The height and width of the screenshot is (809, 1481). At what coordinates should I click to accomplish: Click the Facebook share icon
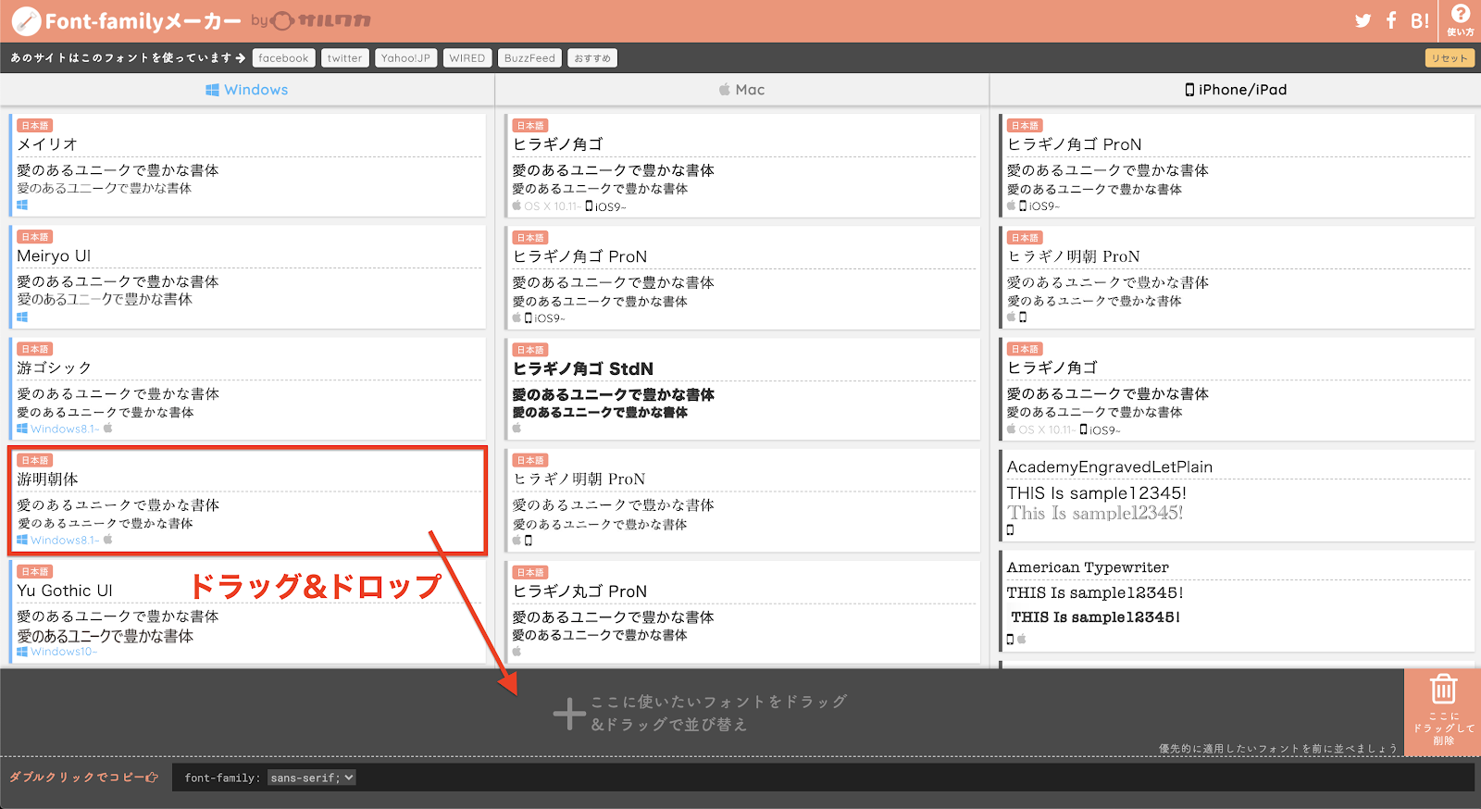(x=1391, y=20)
